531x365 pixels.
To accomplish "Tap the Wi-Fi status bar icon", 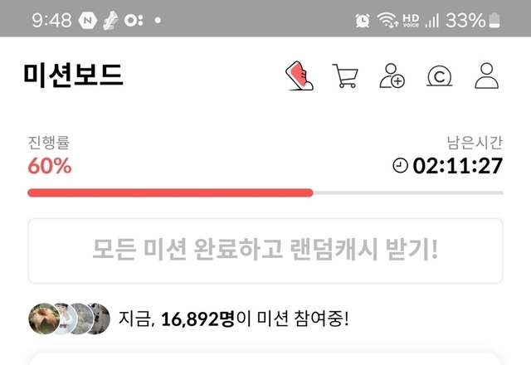I will click(x=387, y=20).
